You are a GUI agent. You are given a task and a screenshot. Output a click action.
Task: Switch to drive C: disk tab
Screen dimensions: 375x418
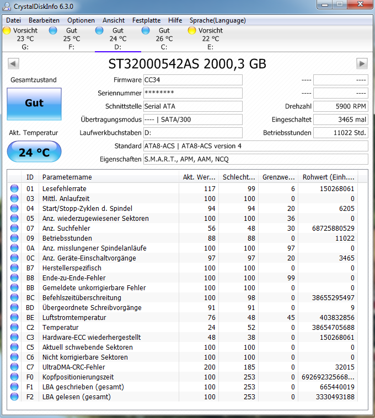pos(164,39)
